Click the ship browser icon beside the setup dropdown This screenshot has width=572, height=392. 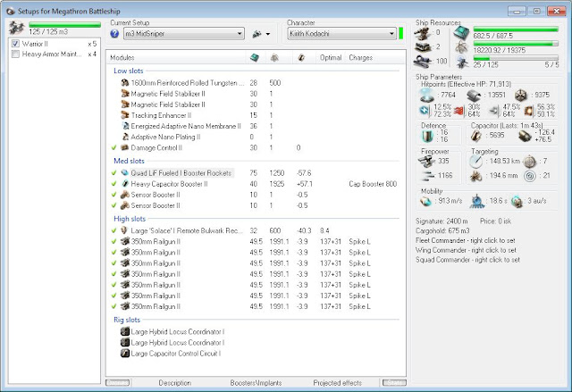click(257, 34)
